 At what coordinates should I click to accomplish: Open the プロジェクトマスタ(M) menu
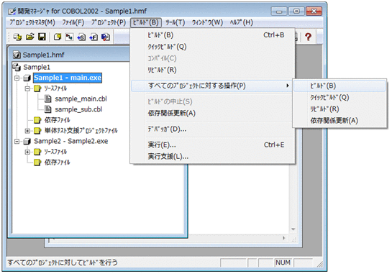click(32, 22)
